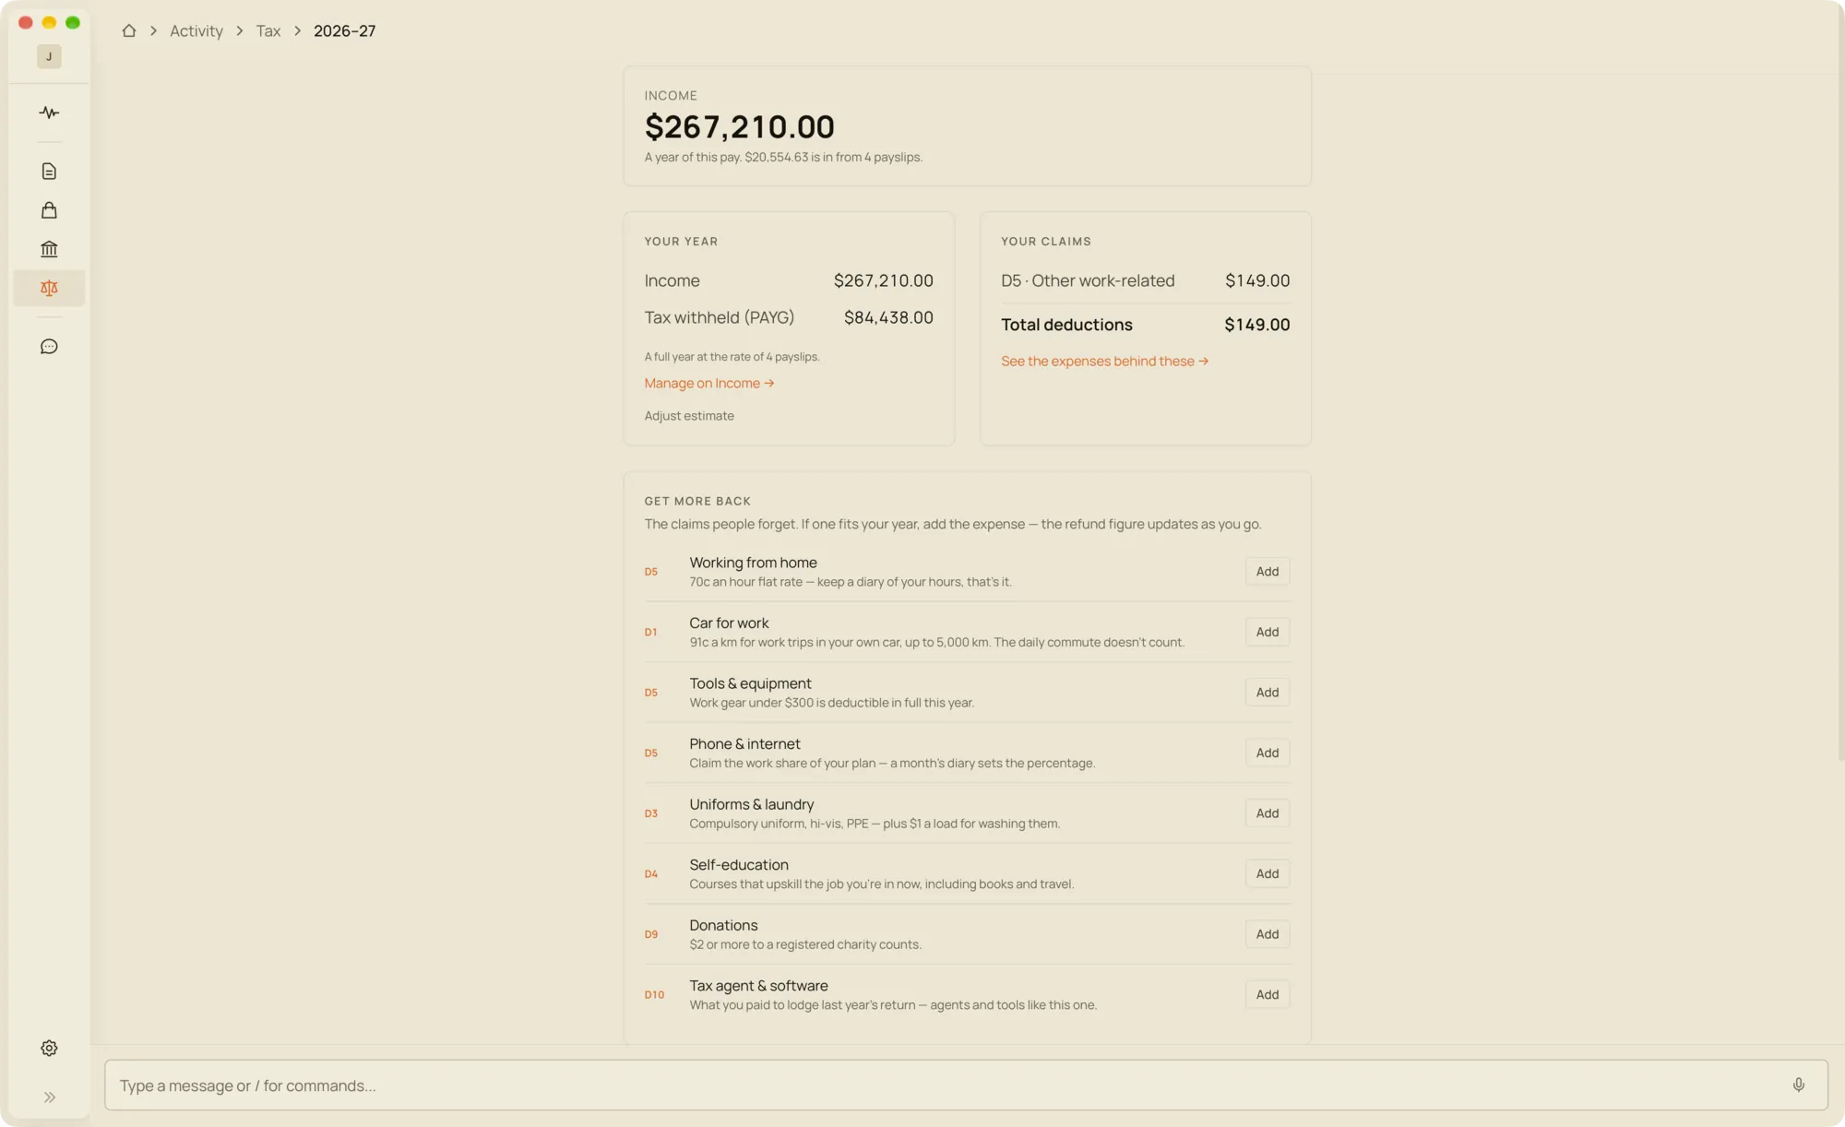Viewport: 1845px width, 1127px height.
Task: Click the Donations title
Action: pyautogui.click(x=723, y=925)
